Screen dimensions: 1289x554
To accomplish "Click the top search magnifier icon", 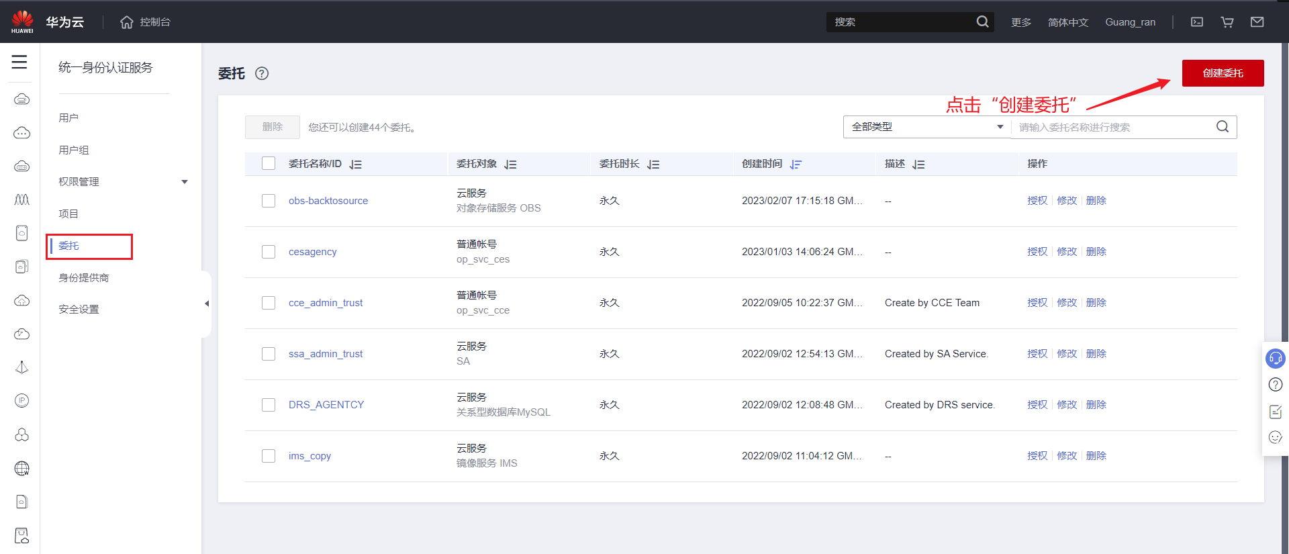I will tap(982, 22).
